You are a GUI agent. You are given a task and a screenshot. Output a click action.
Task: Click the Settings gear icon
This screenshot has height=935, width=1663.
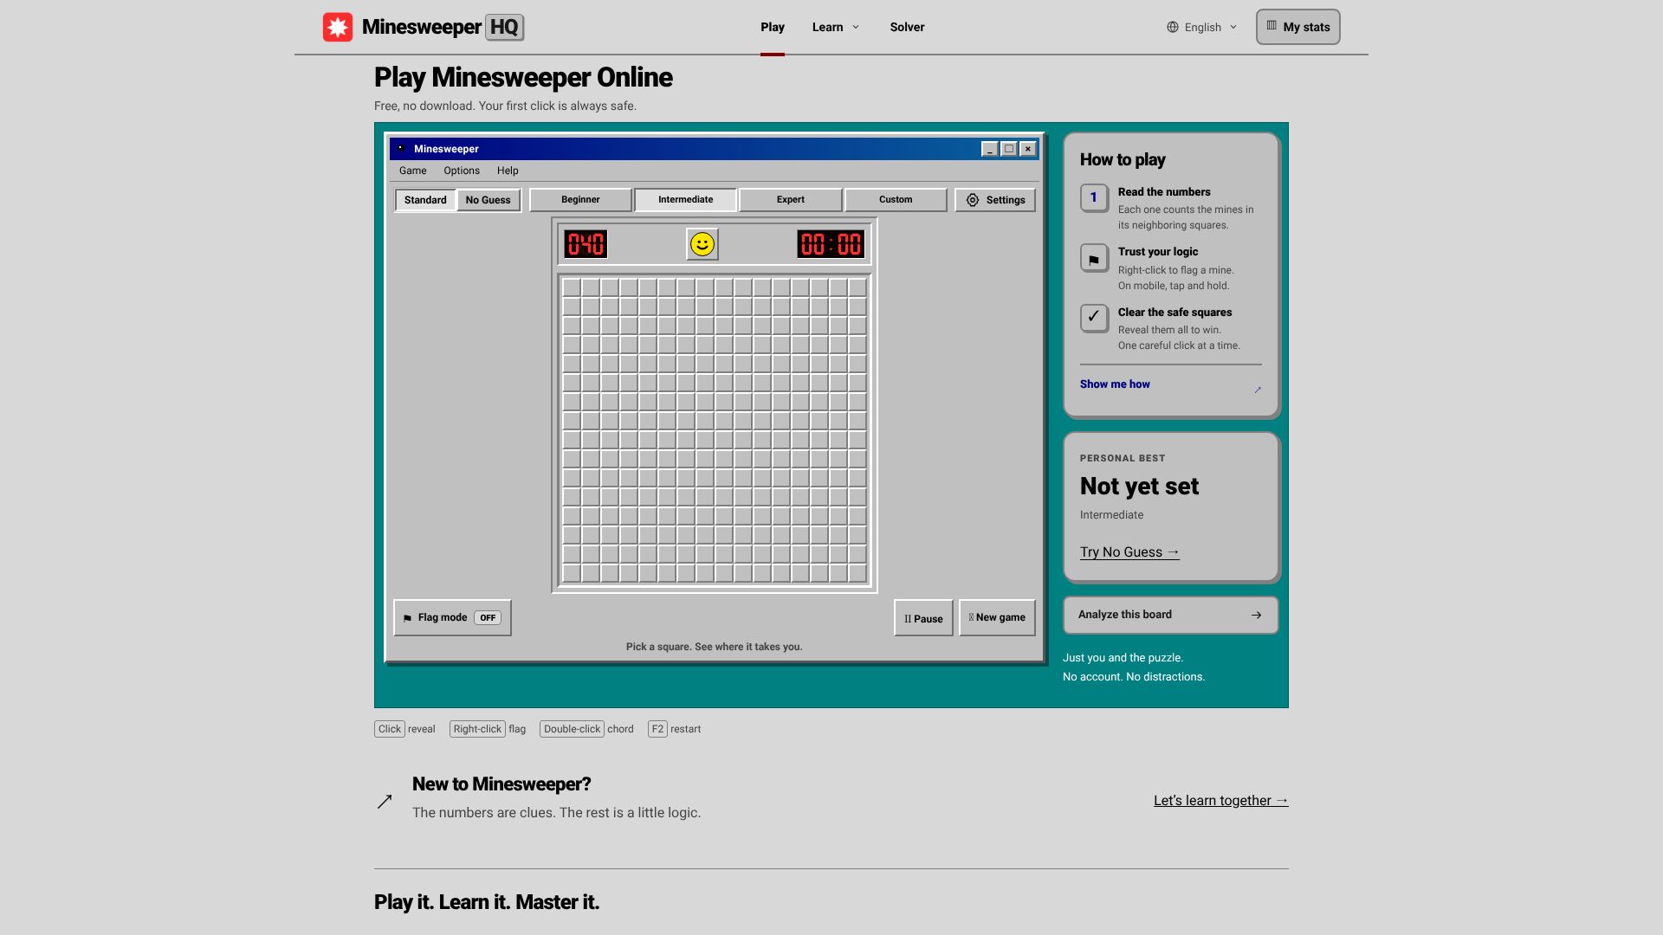(973, 200)
